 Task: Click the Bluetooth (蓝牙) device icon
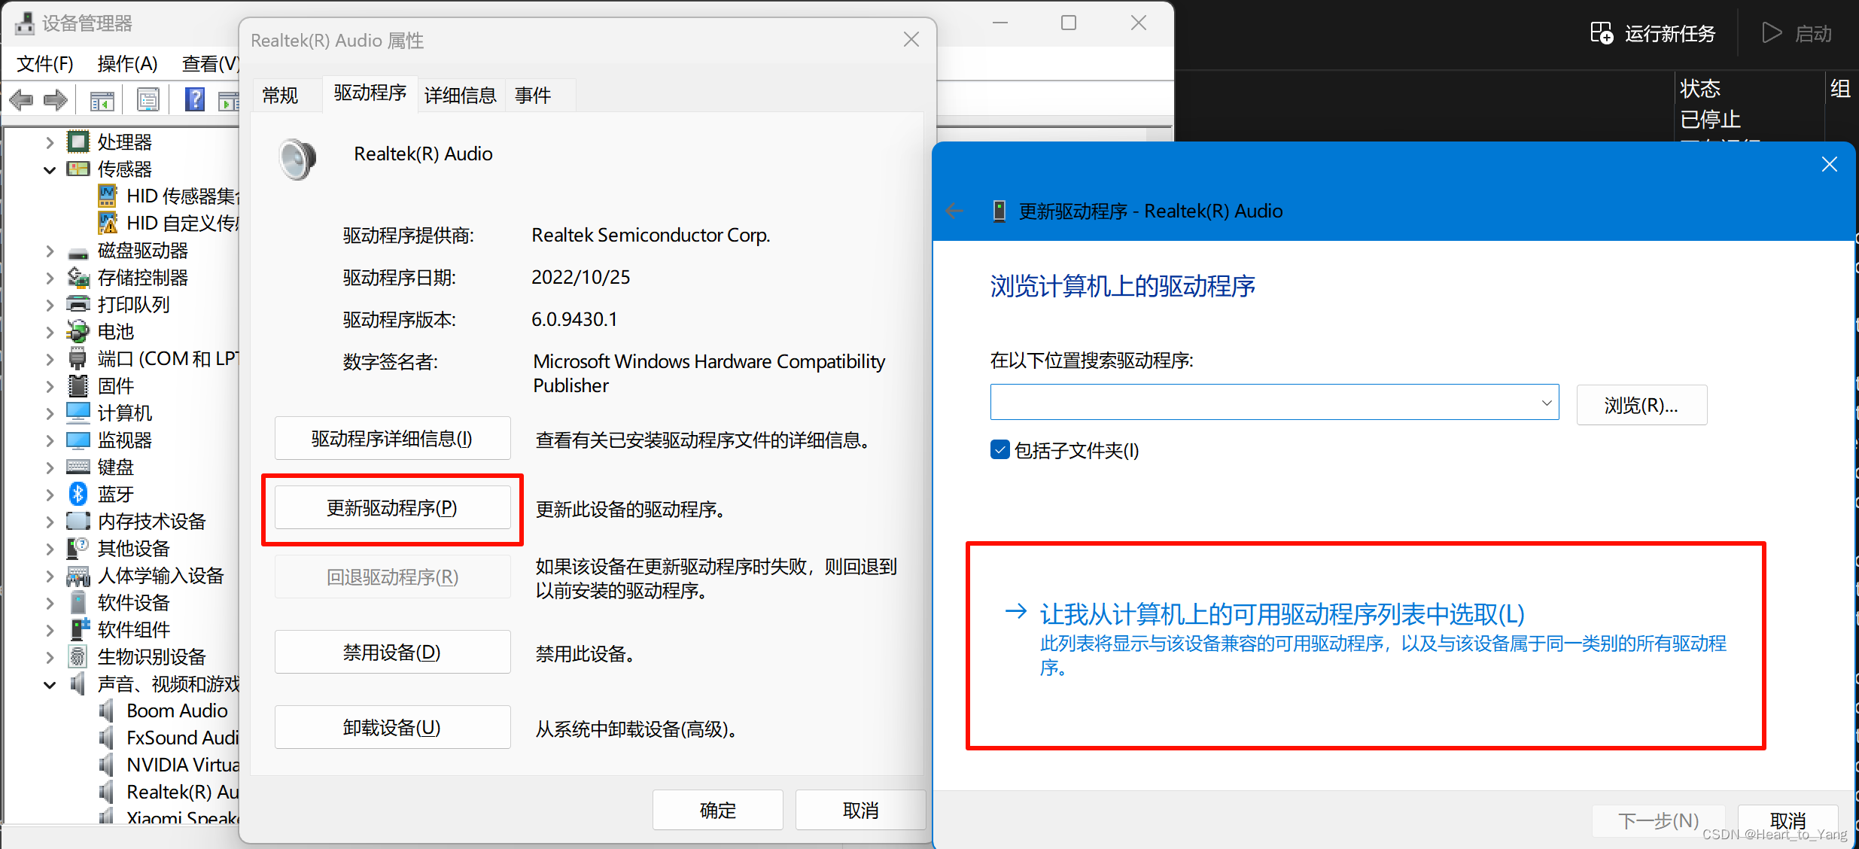(x=78, y=494)
